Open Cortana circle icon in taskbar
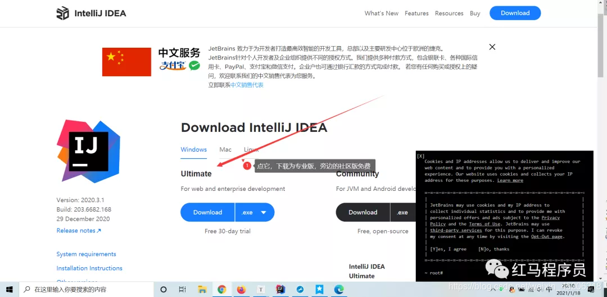The width and height of the screenshot is (607, 297). coord(164,289)
